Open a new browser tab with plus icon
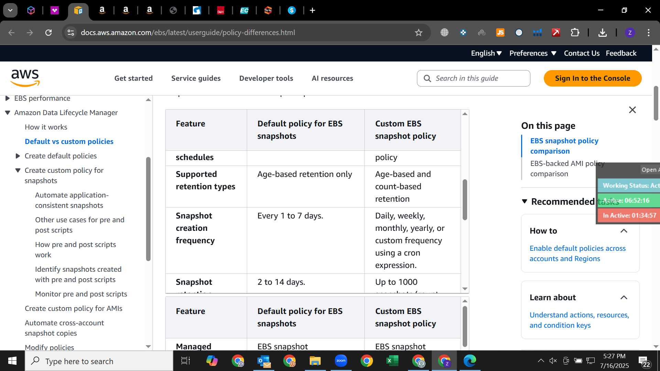Screen dimensions: 660x371 (x=312, y=11)
